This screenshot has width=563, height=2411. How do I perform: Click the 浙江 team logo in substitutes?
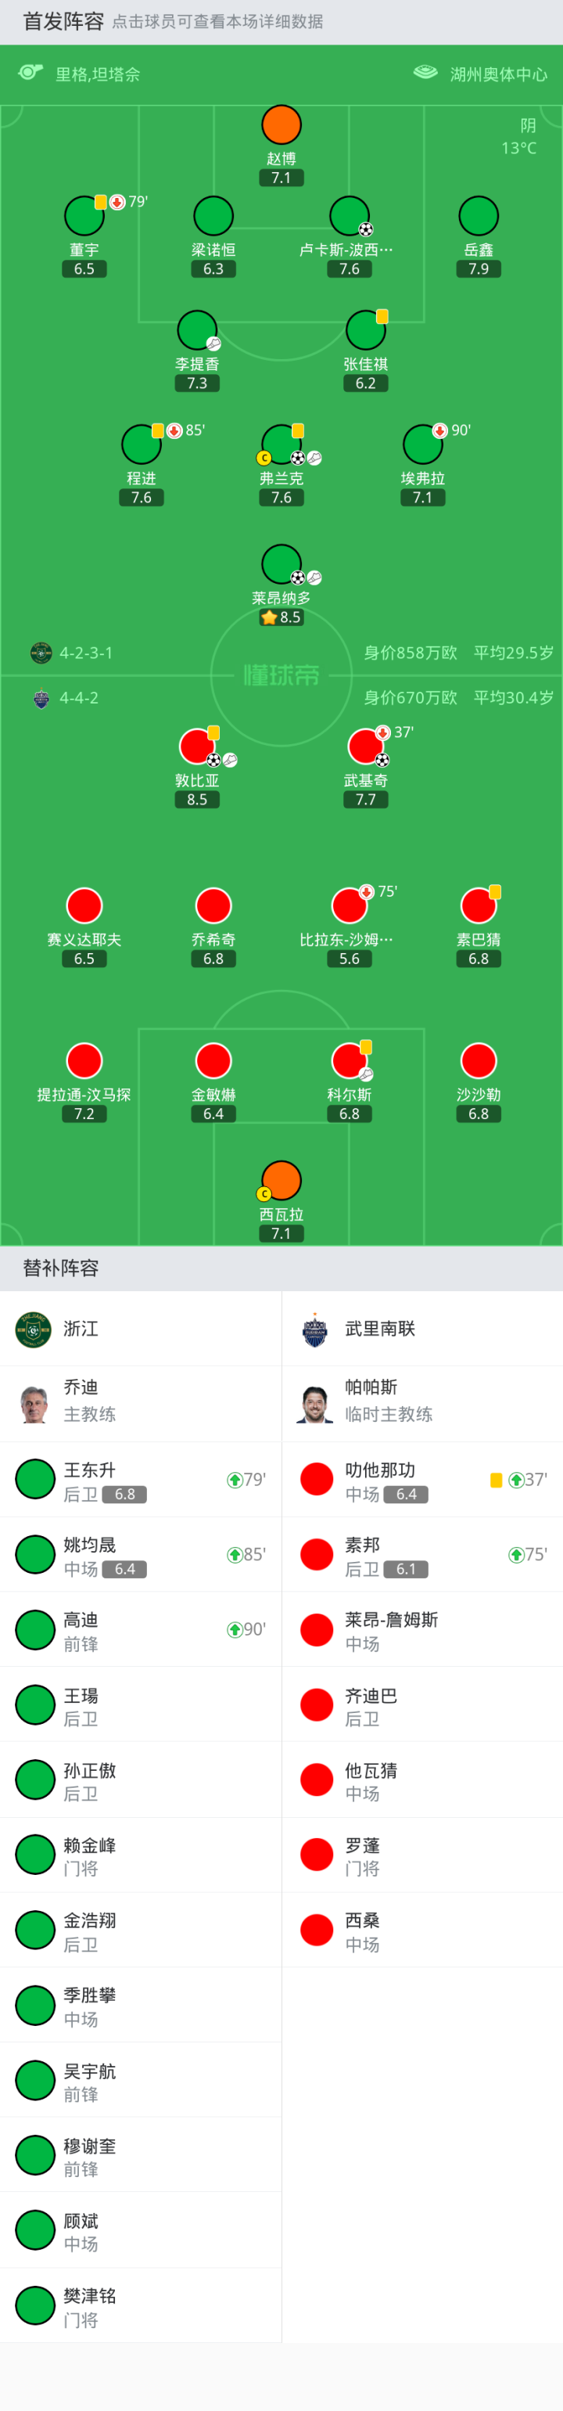[34, 1329]
